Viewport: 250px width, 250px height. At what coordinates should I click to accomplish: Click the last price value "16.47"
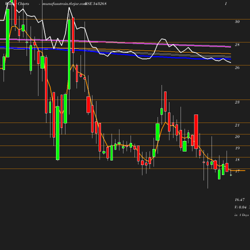239,199
